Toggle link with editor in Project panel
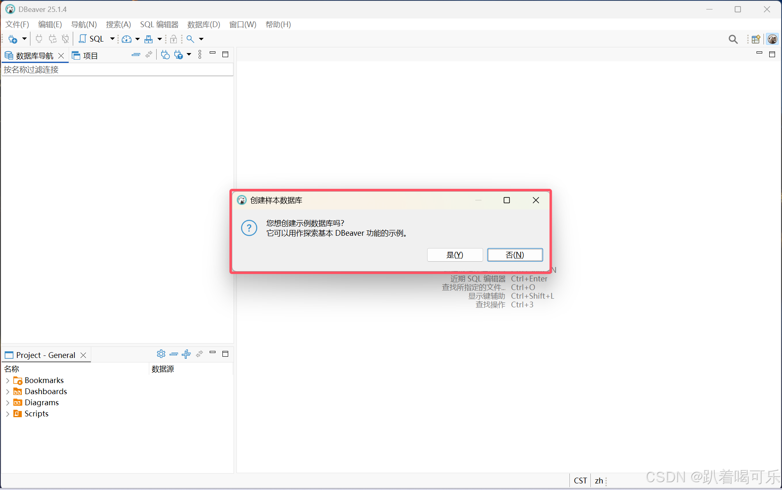Viewport: 782px width, 490px height. coord(199,354)
